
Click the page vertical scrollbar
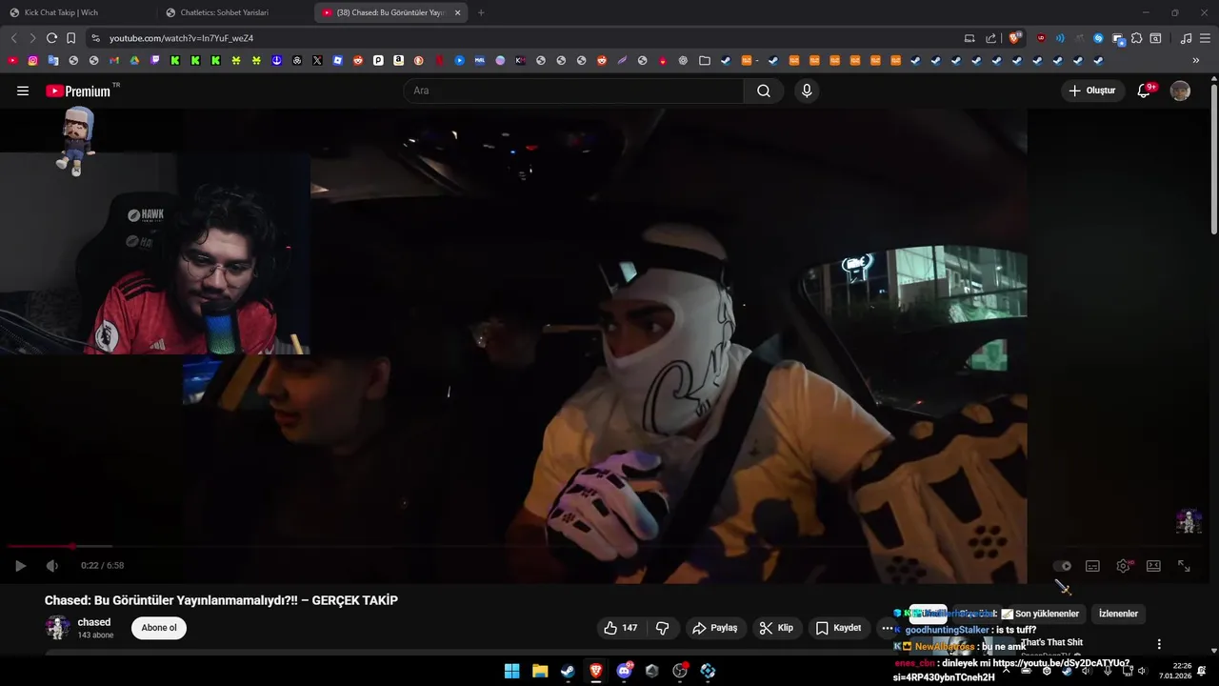coord(1213,158)
